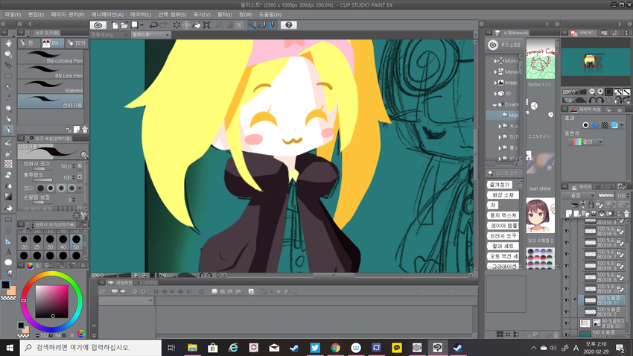
Task: Create a new file from command bar
Action: [x=115, y=25]
